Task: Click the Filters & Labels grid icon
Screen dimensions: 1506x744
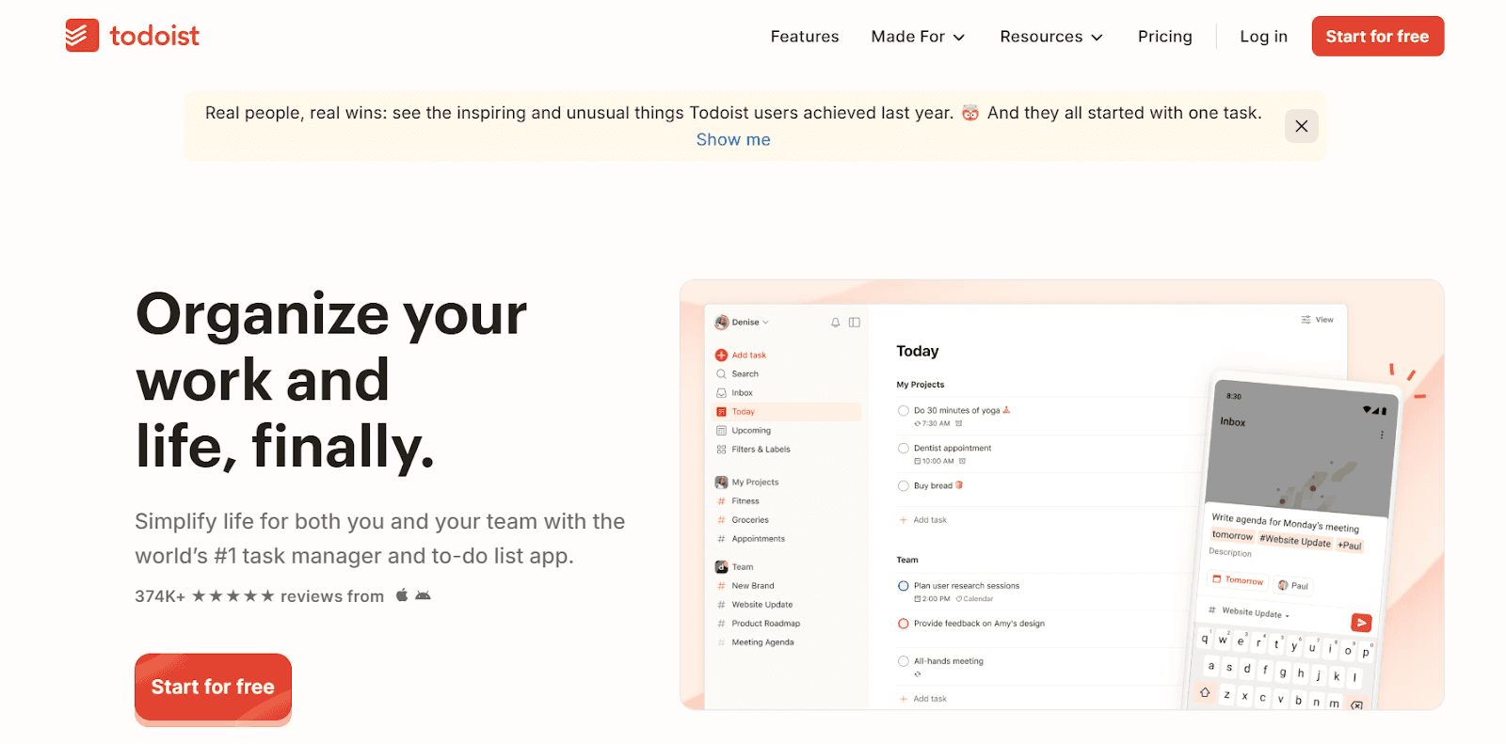Action: (721, 450)
